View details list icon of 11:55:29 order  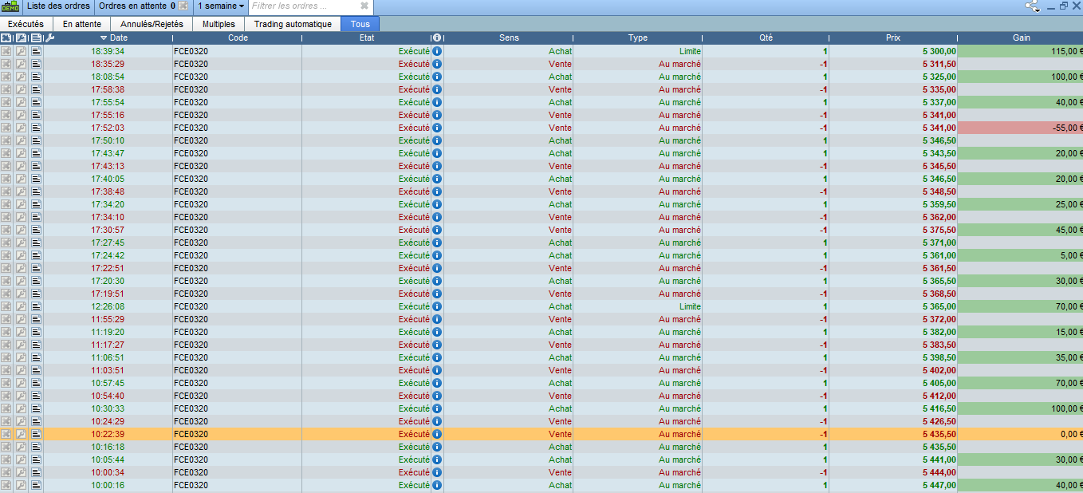pos(36,319)
